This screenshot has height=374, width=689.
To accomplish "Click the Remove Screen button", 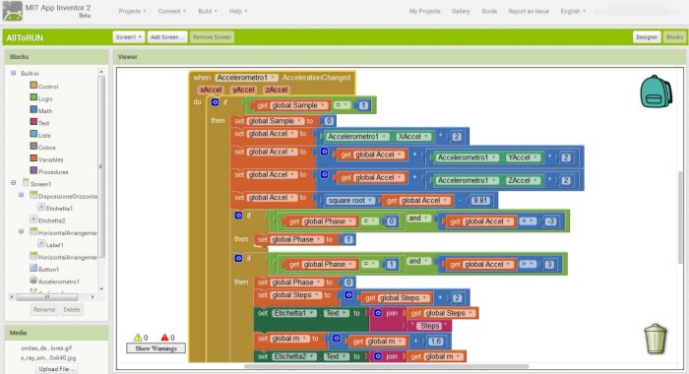I will [x=212, y=37].
